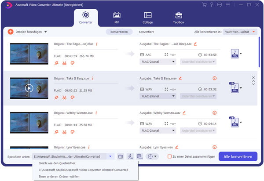This screenshot has width=264, height=181.
Task: Open the shopping cart icon in title bar
Action: click(x=205, y=4)
